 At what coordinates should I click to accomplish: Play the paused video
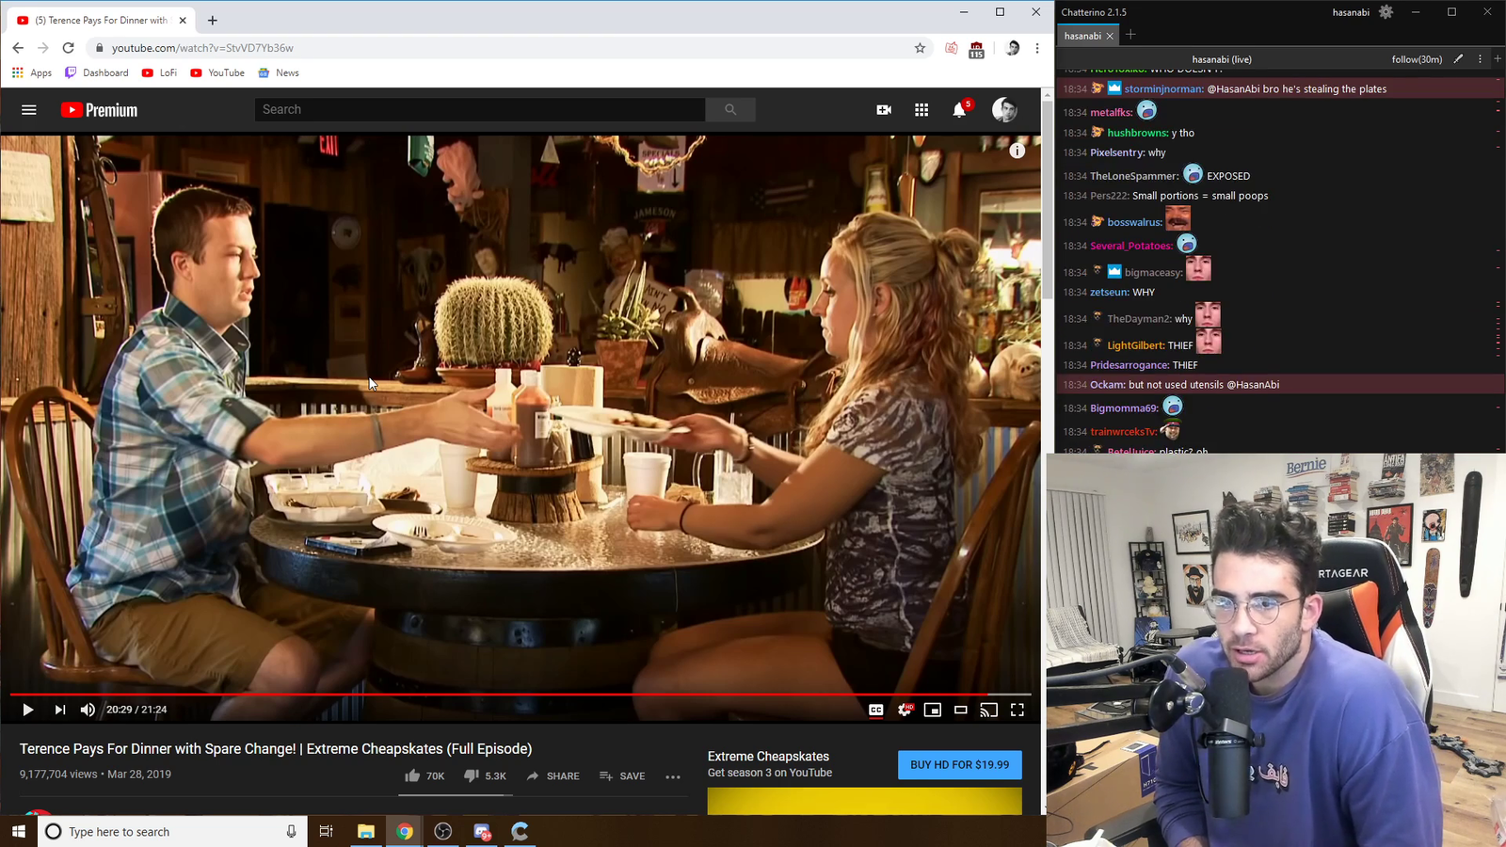point(27,710)
